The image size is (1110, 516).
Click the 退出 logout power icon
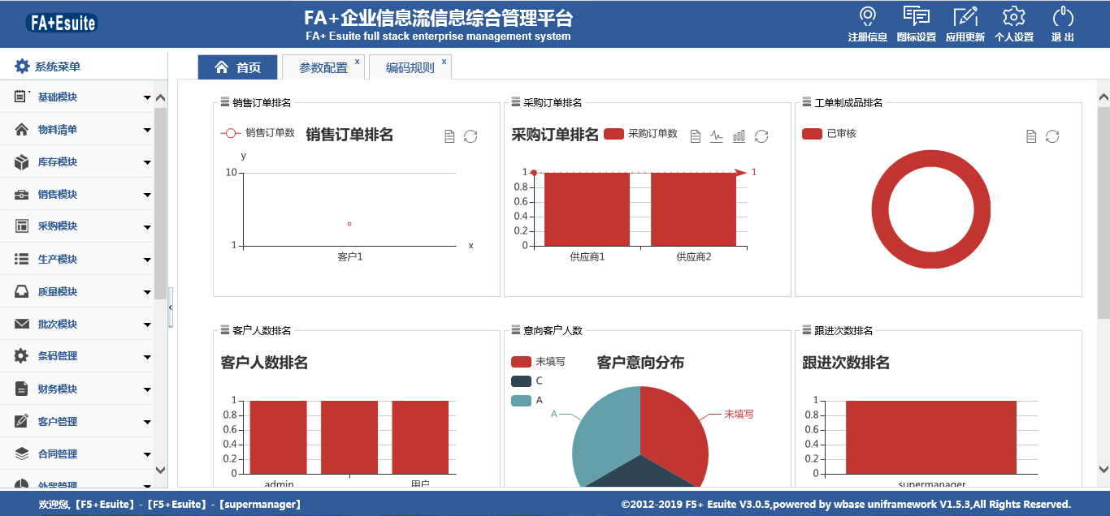pos(1063,16)
